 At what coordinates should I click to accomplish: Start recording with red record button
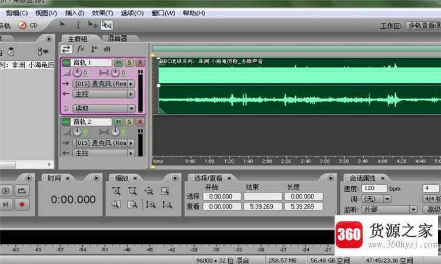click(22, 204)
